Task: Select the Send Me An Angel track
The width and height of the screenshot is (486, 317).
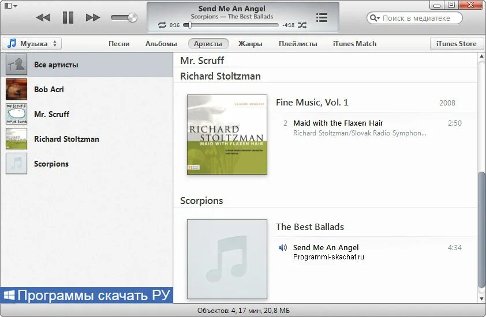Action: (x=326, y=247)
